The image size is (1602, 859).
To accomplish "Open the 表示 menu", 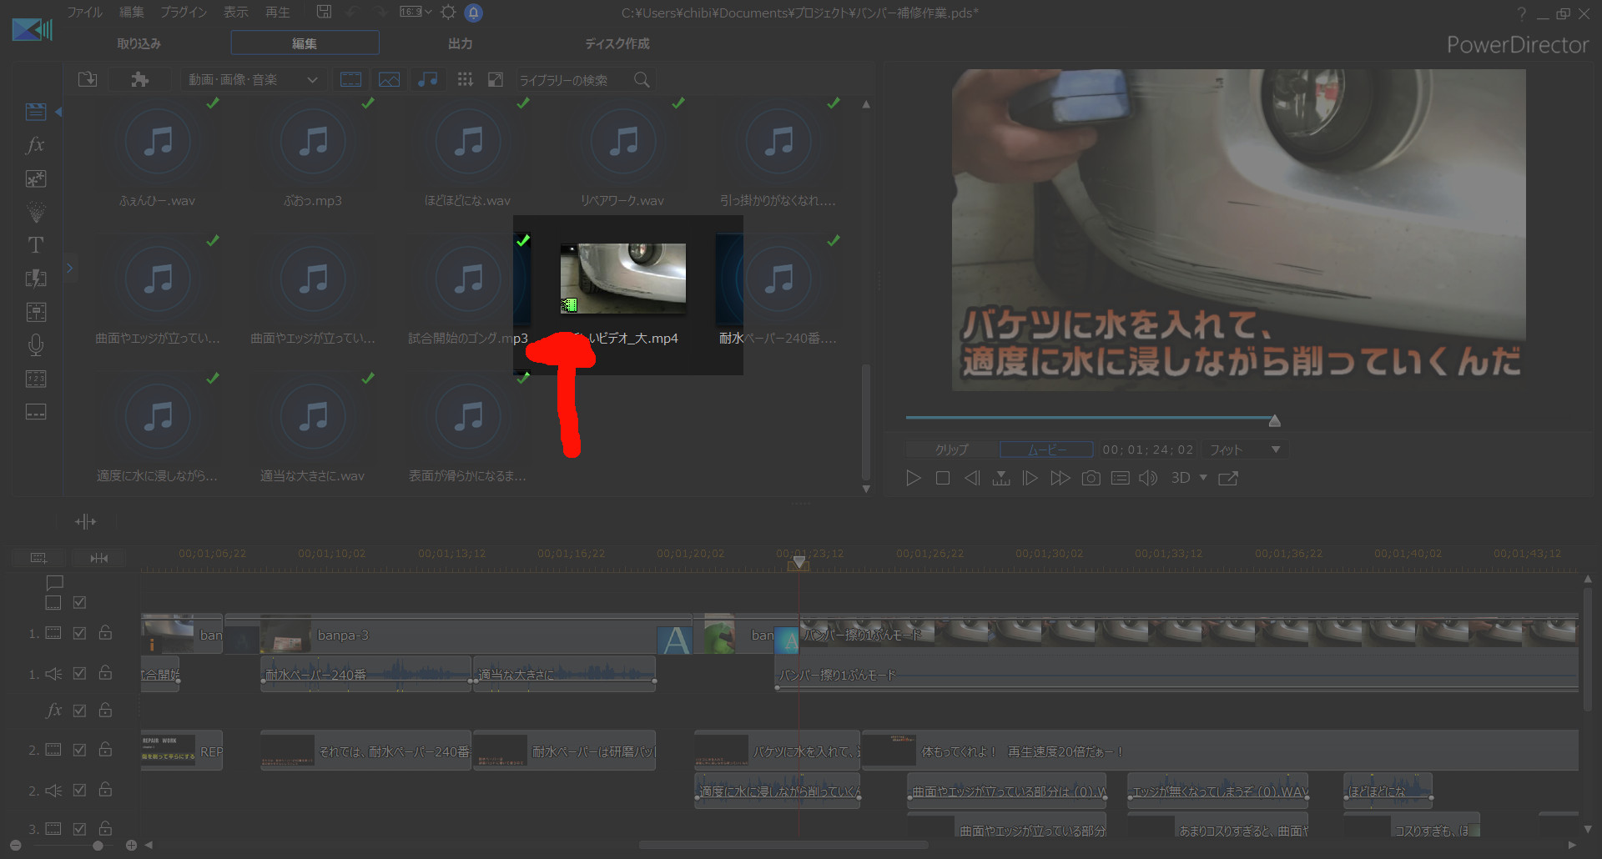I will coord(236,12).
